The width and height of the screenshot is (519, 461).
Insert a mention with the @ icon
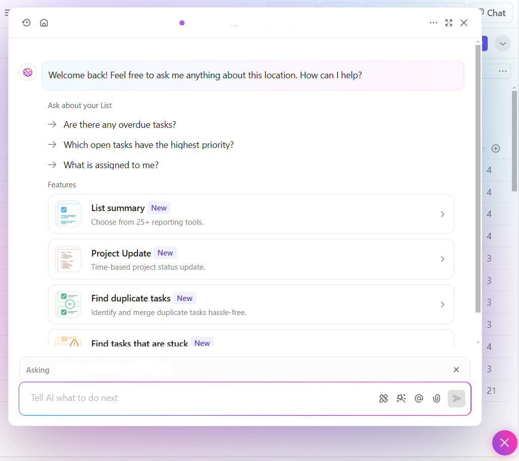pos(419,398)
